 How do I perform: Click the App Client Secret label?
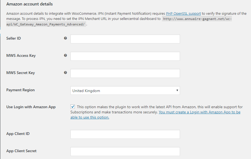click(x=21, y=151)
